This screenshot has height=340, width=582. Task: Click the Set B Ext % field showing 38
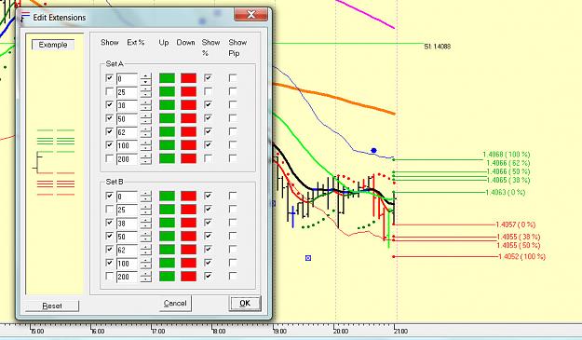click(127, 223)
